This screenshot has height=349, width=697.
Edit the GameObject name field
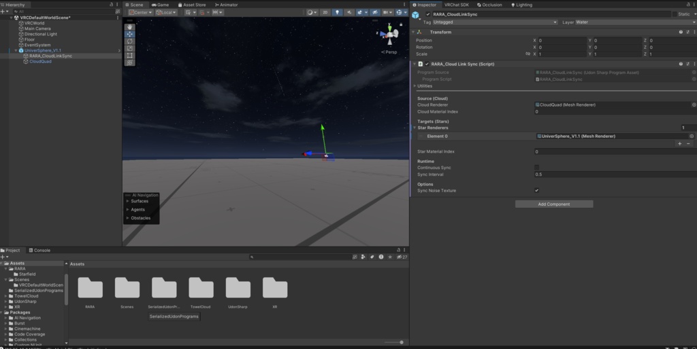[551, 14]
